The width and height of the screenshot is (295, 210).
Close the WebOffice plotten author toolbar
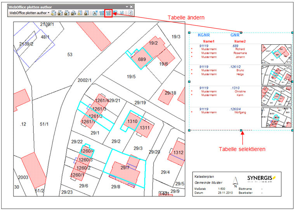click(131, 7)
